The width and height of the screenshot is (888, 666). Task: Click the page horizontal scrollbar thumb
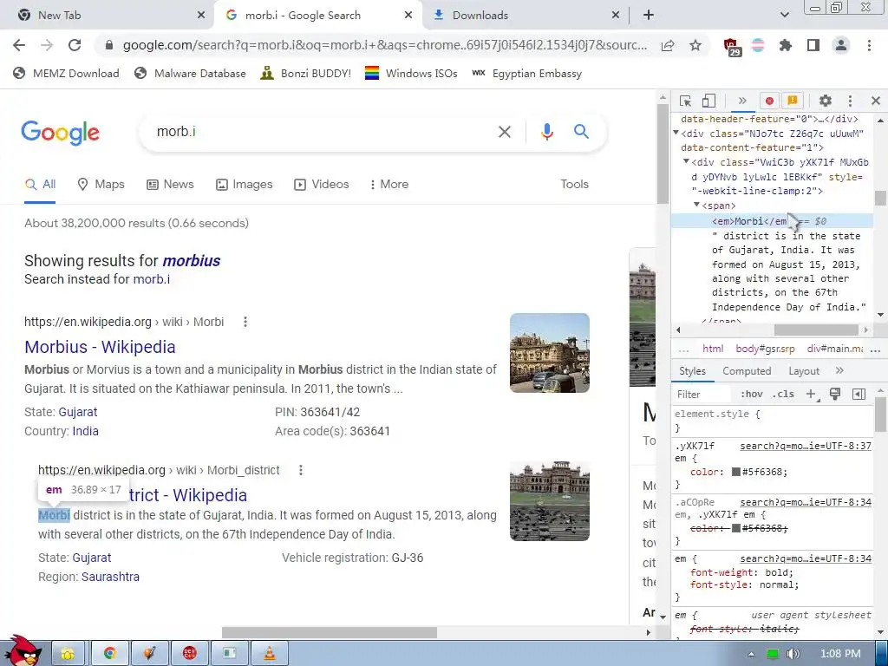329,632
